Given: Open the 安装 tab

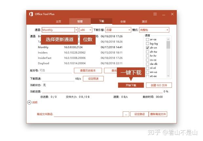Looking at the screenshot, I should 123,21.
